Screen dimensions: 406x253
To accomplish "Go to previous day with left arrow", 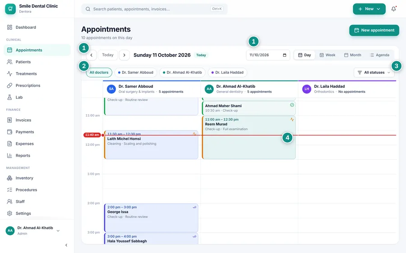I will [92, 55].
